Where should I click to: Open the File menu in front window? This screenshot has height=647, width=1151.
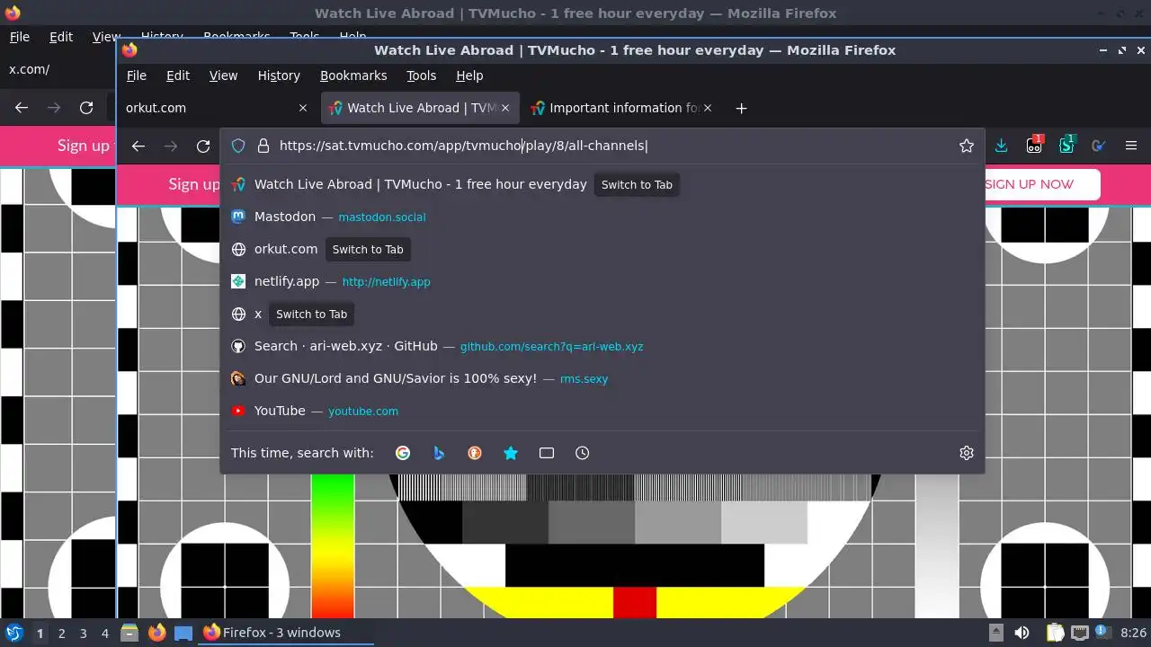137,75
